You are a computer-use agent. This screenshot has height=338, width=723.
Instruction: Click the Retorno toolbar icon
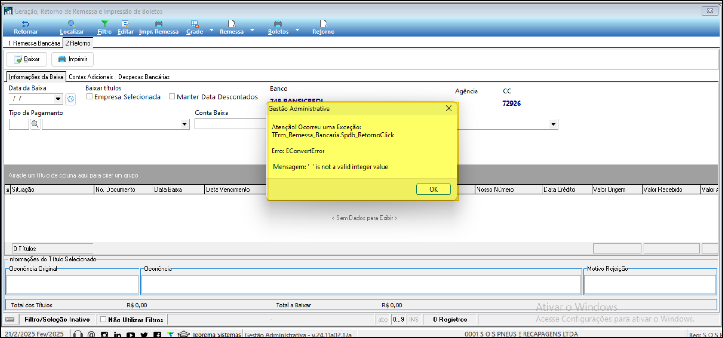click(x=323, y=24)
